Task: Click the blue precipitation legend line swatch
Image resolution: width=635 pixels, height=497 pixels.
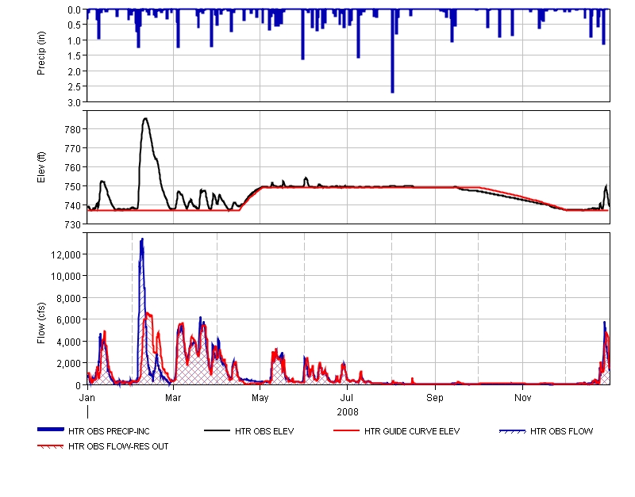Action: tap(51, 430)
